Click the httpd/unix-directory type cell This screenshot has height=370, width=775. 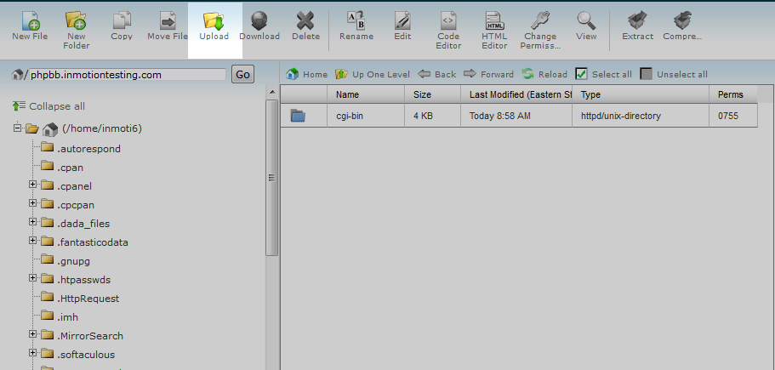coord(641,116)
